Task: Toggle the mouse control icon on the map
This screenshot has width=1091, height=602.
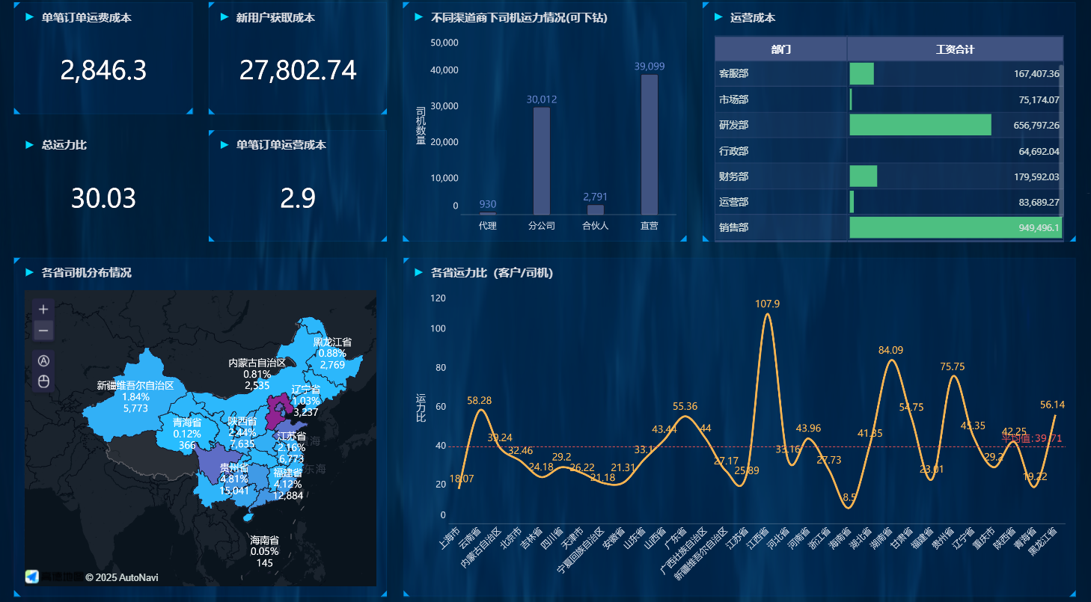Action: click(x=43, y=381)
